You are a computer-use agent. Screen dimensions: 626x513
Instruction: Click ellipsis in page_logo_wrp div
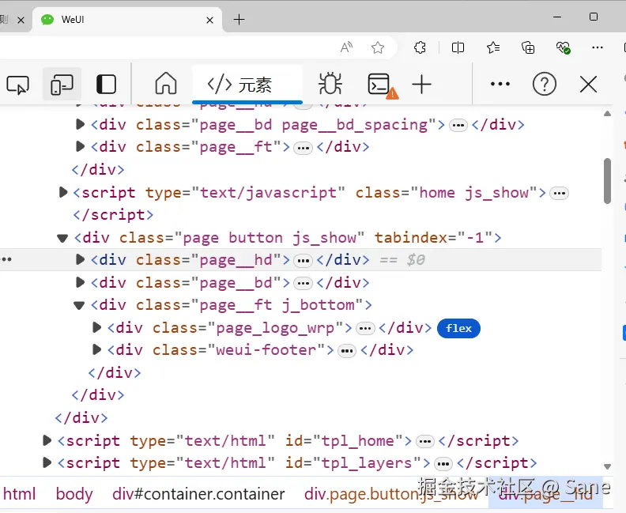[x=365, y=329]
